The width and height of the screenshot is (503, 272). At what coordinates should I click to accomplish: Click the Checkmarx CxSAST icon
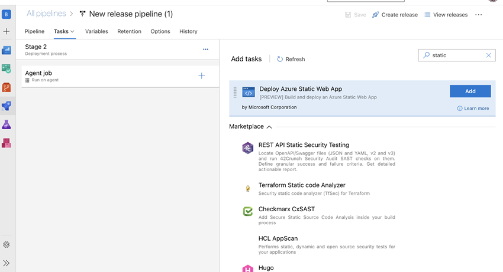[x=247, y=211]
